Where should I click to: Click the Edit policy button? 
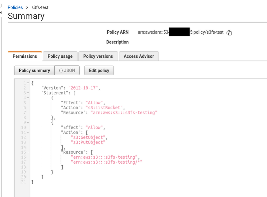(99, 70)
